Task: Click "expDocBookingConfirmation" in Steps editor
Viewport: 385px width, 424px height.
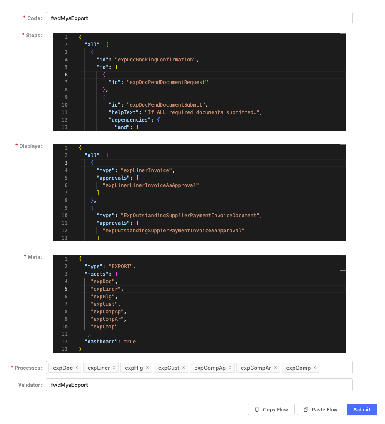Action: coord(155,59)
